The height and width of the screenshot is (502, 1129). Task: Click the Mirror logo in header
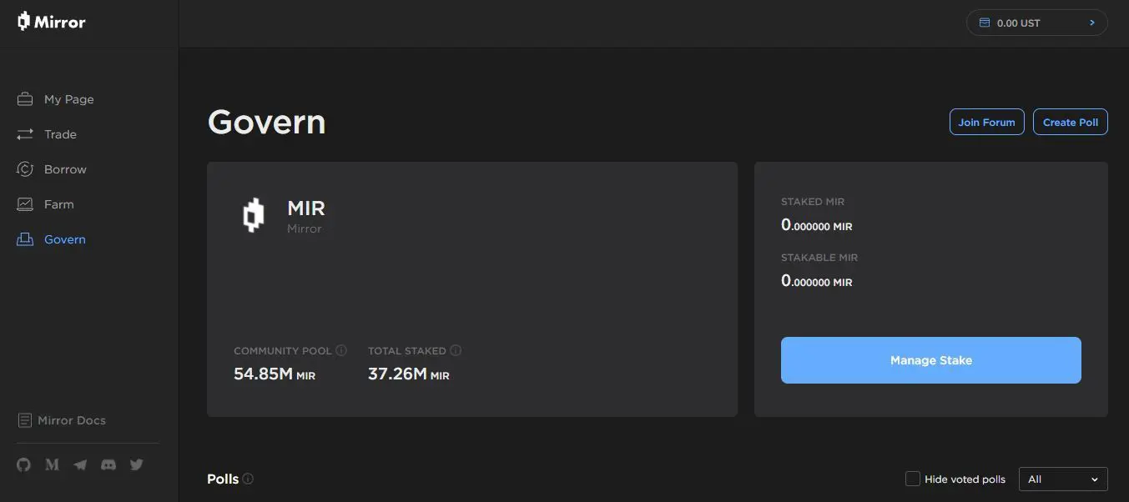[52, 22]
